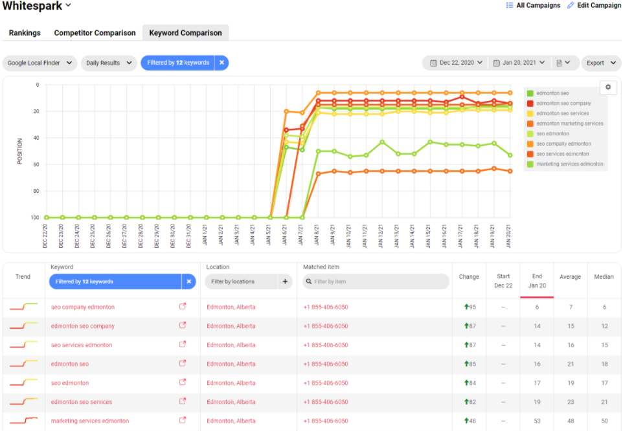
Task: Switch to the Rankings tab
Action: tap(25, 33)
